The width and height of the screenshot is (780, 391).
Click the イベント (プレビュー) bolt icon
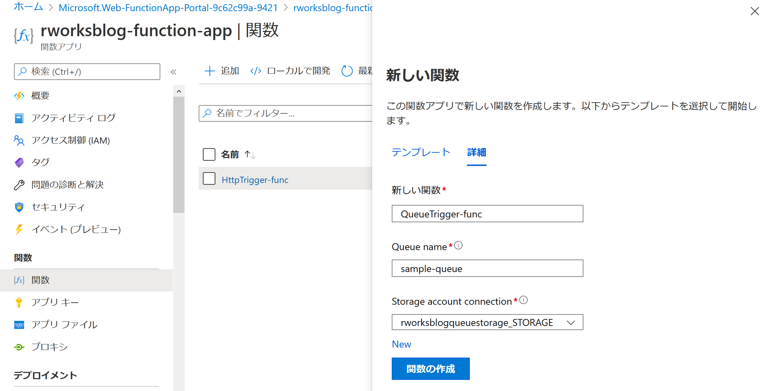pos(19,229)
